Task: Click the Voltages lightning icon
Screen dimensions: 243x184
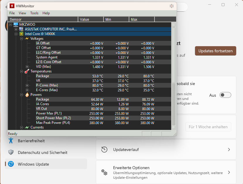Action: click(x=27, y=39)
